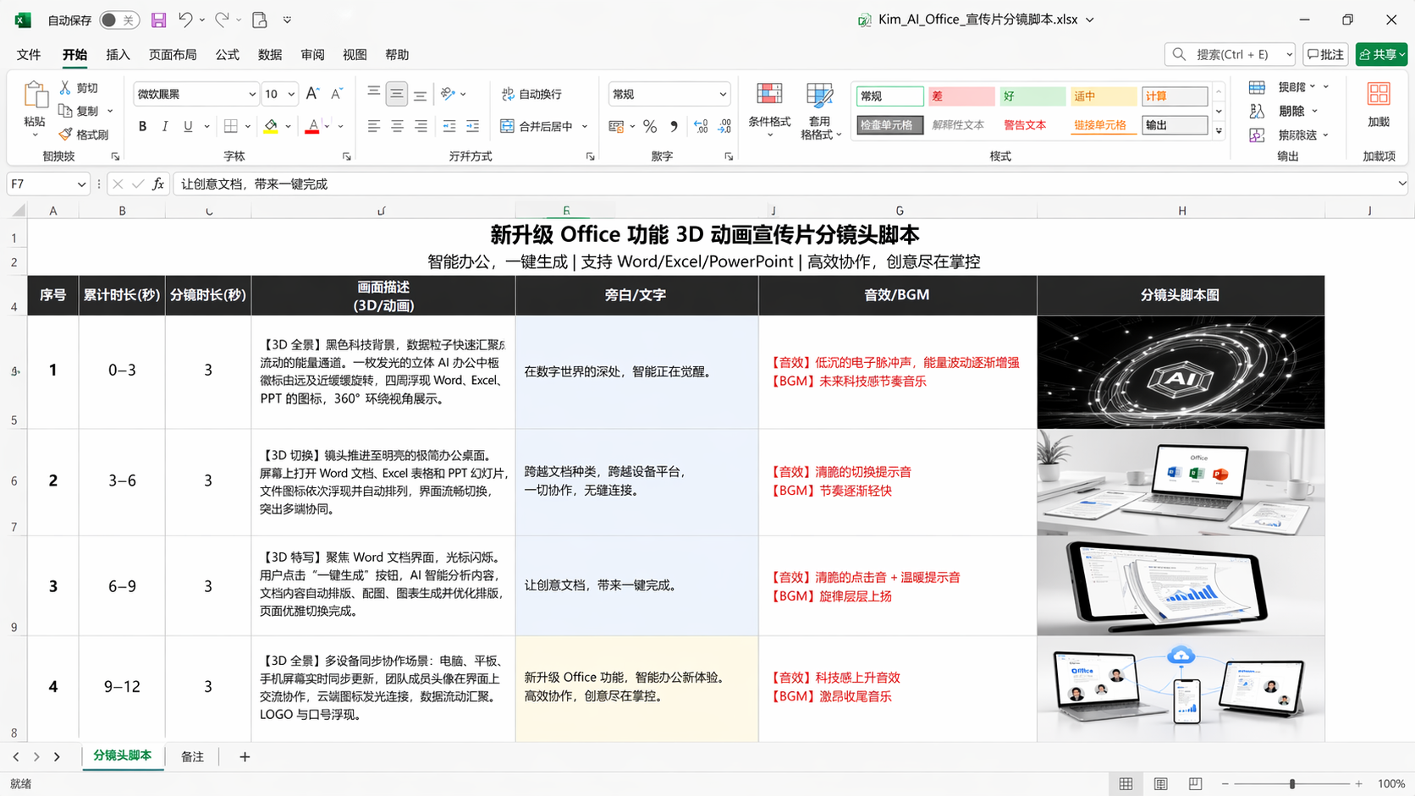
Task: Open Customize Quick Access Toolbar dropdown
Action: coord(288,19)
